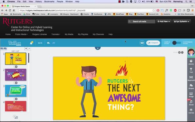
Task: Open the Canvas settings
Action: click(x=191, y=111)
